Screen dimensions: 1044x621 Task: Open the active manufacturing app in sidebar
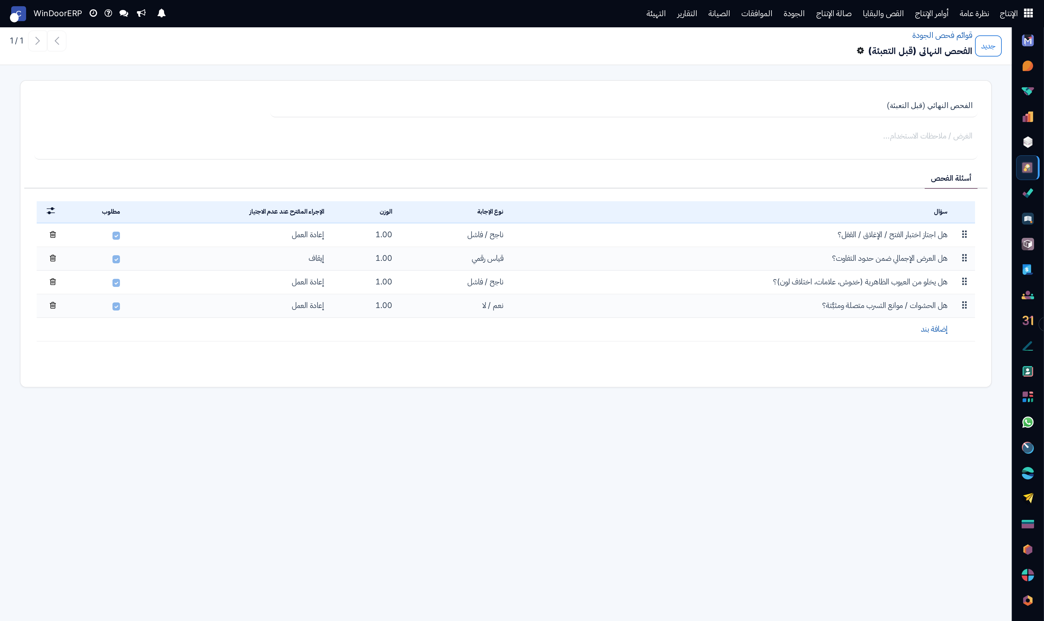[1028, 168]
